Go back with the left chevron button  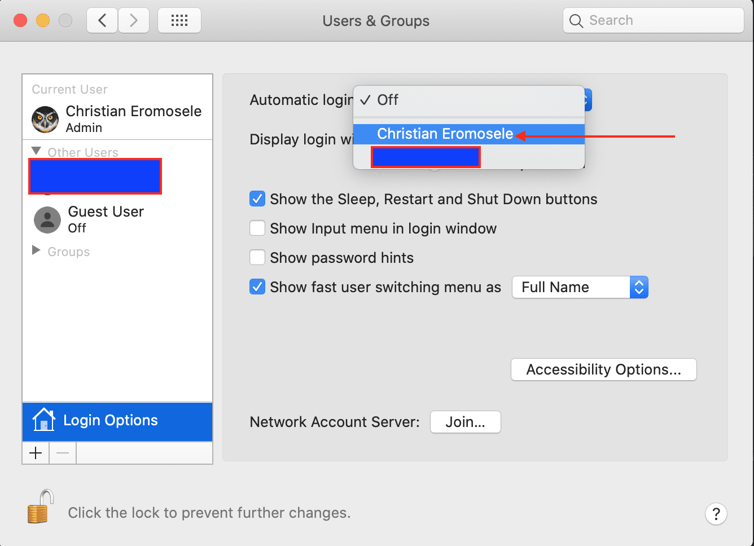coord(102,21)
